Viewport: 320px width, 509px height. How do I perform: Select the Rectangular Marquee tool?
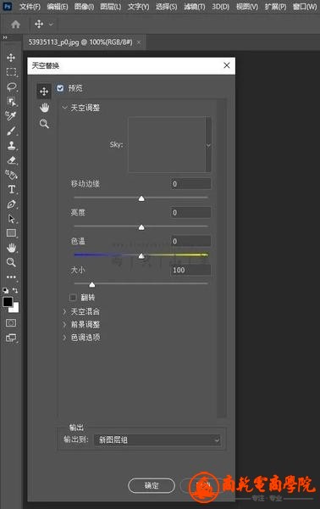point(11,72)
